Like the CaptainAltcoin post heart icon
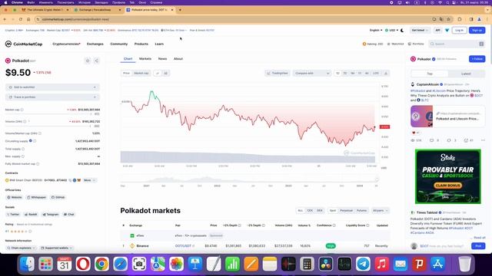492x276 pixels. point(414,133)
